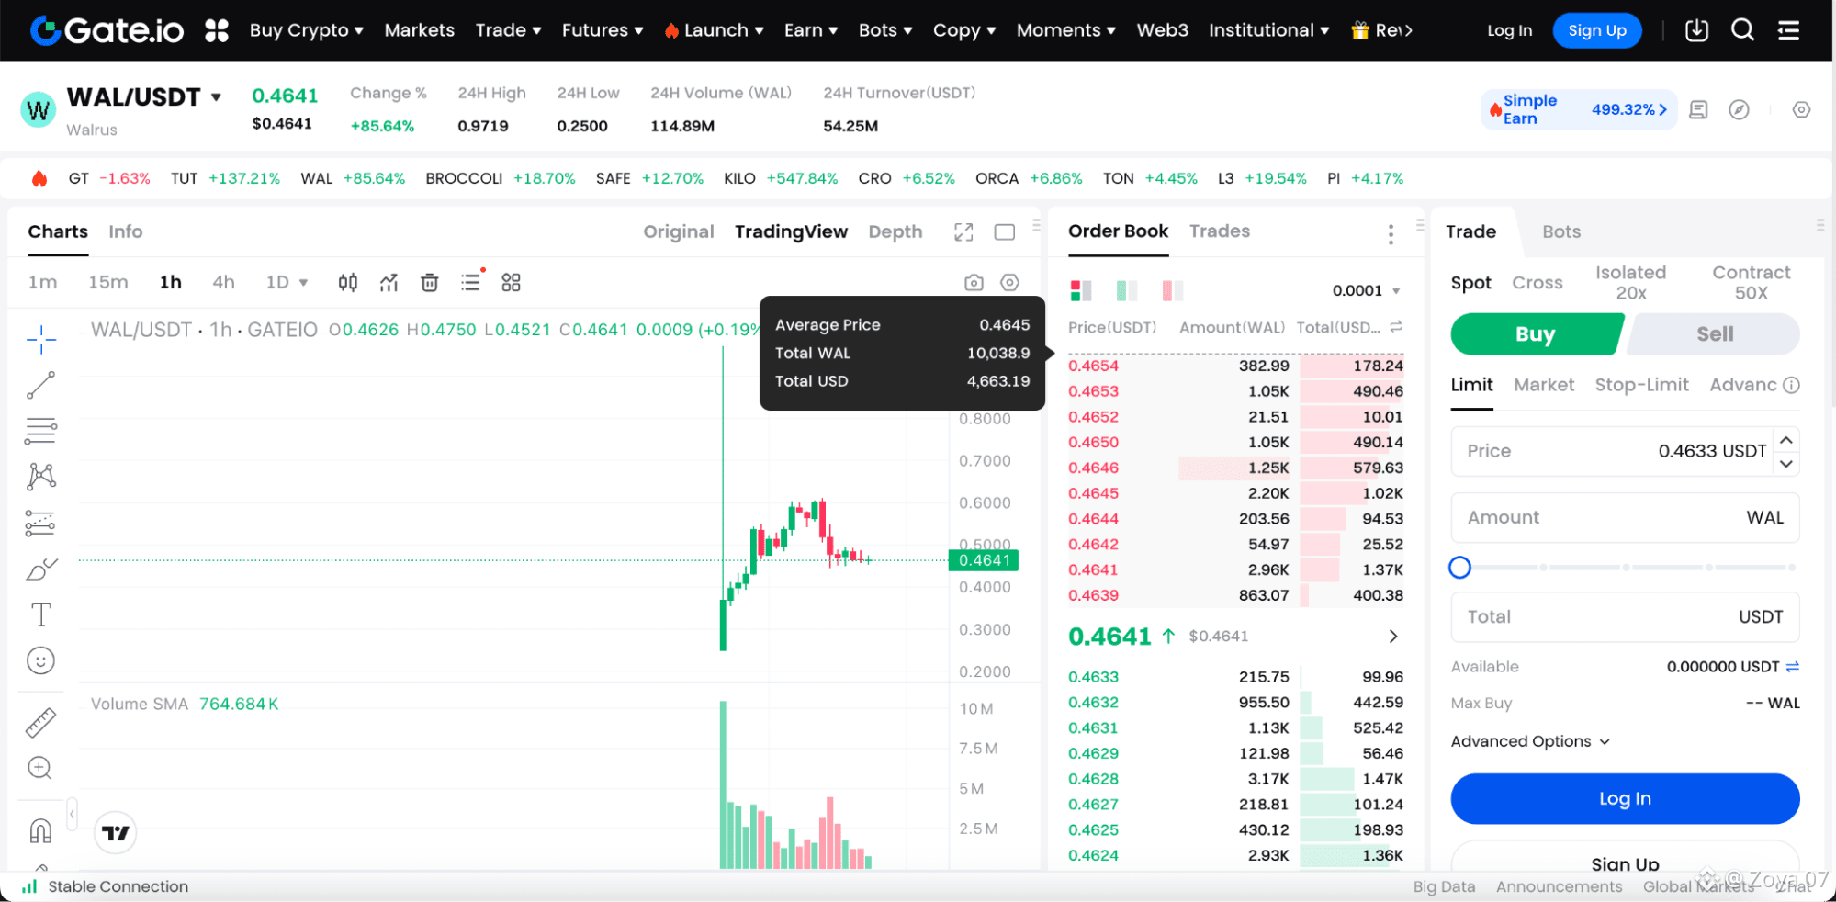
Task: Open the chart layout grid icon
Action: coord(512,283)
